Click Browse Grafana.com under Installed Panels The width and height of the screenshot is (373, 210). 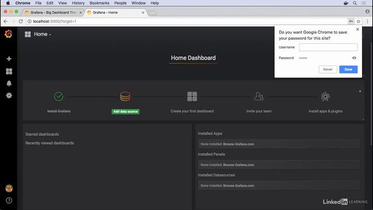[238, 164]
